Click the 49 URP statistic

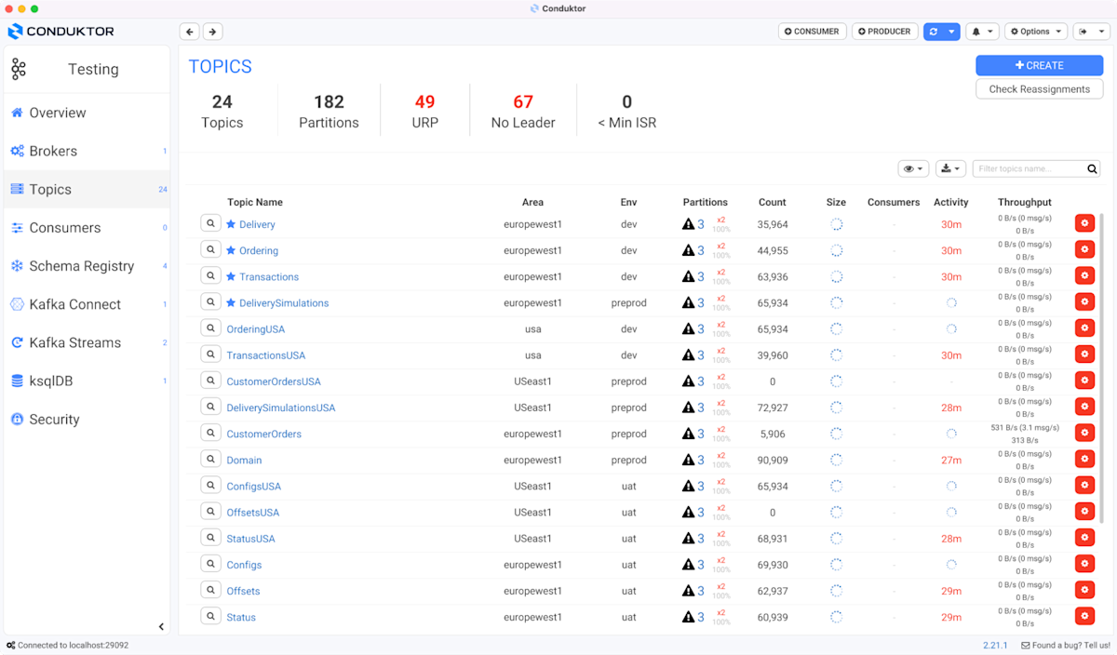(424, 112)
